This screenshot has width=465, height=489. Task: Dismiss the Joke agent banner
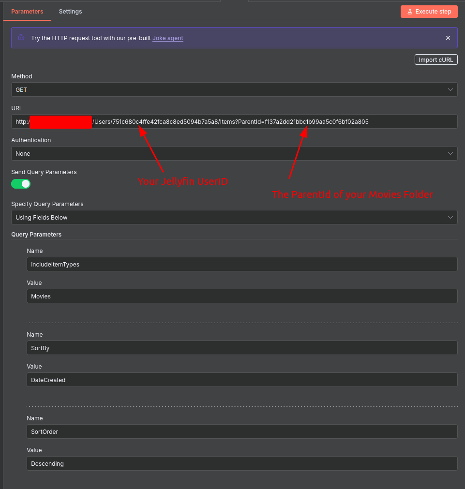click(448, 38)
